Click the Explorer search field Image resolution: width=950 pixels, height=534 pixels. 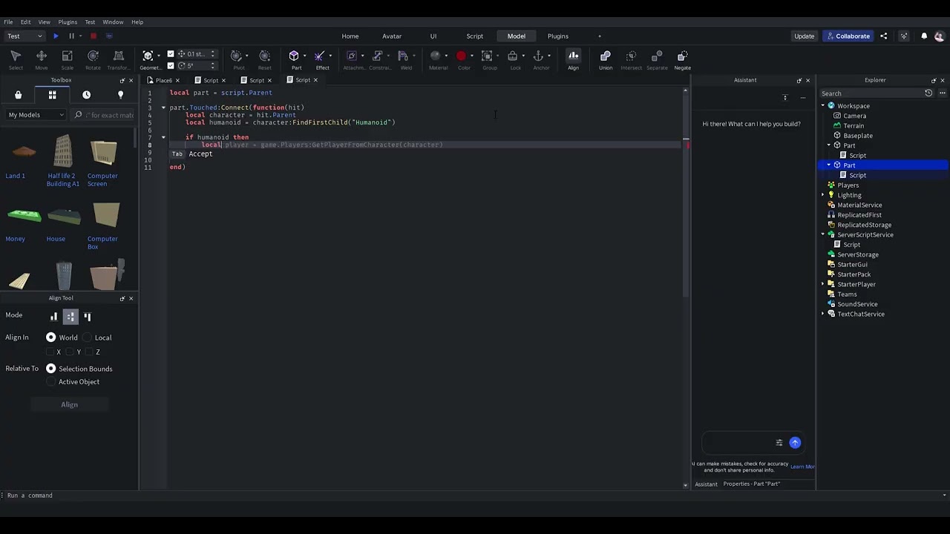(x=870, y=93)
